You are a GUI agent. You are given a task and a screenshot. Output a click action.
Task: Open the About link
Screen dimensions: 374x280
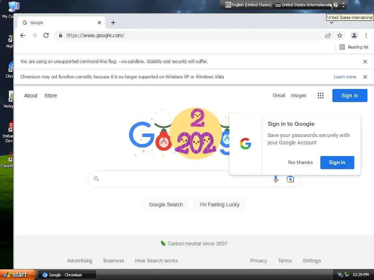[31, 96]
